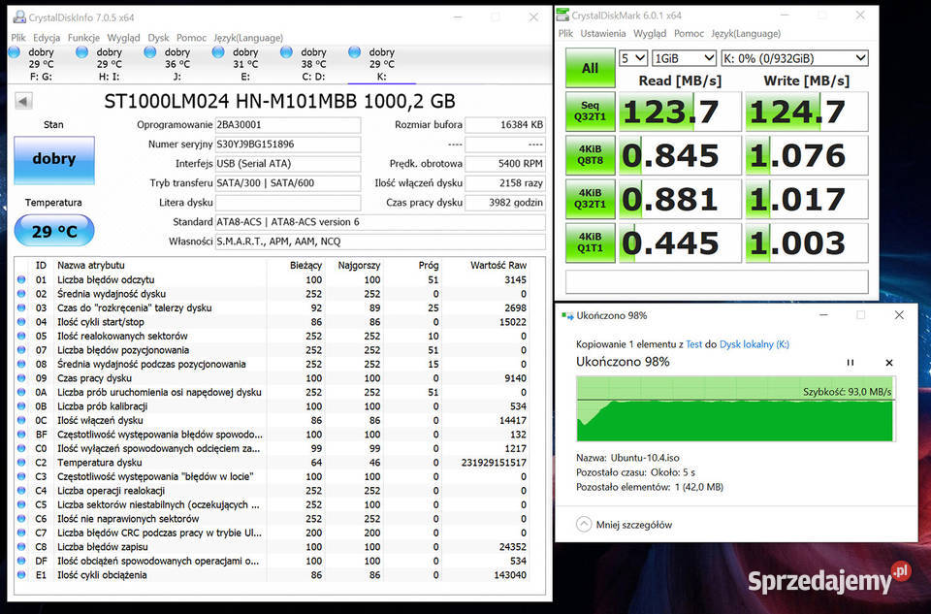The width and height of the screenshot is (931, 614).
Task: Select disk J: status orb
Action: (150, 52)
